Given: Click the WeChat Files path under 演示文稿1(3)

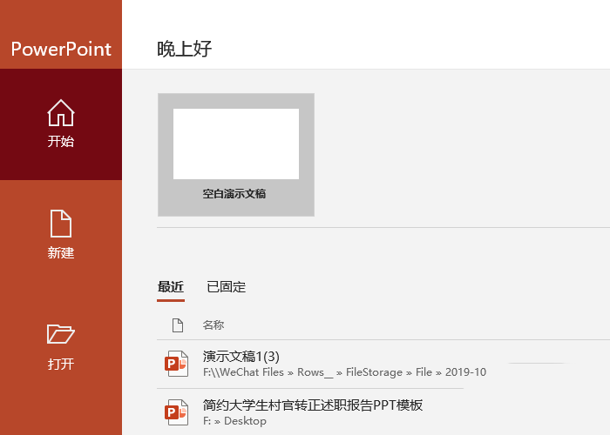Looking at the screenshot, I should 344,372.
